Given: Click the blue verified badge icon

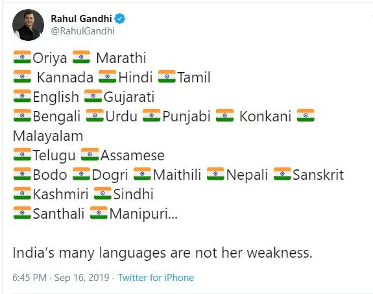Looking at the screenshot, I should click(119, 19).
